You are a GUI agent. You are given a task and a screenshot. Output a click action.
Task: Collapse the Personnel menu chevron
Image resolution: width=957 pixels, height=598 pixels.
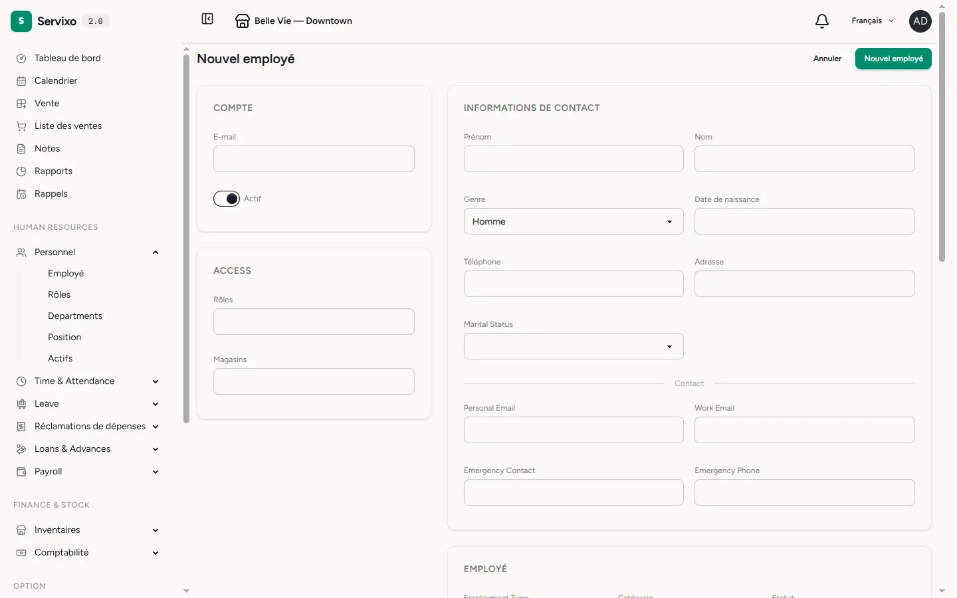[x=156, y=252]
